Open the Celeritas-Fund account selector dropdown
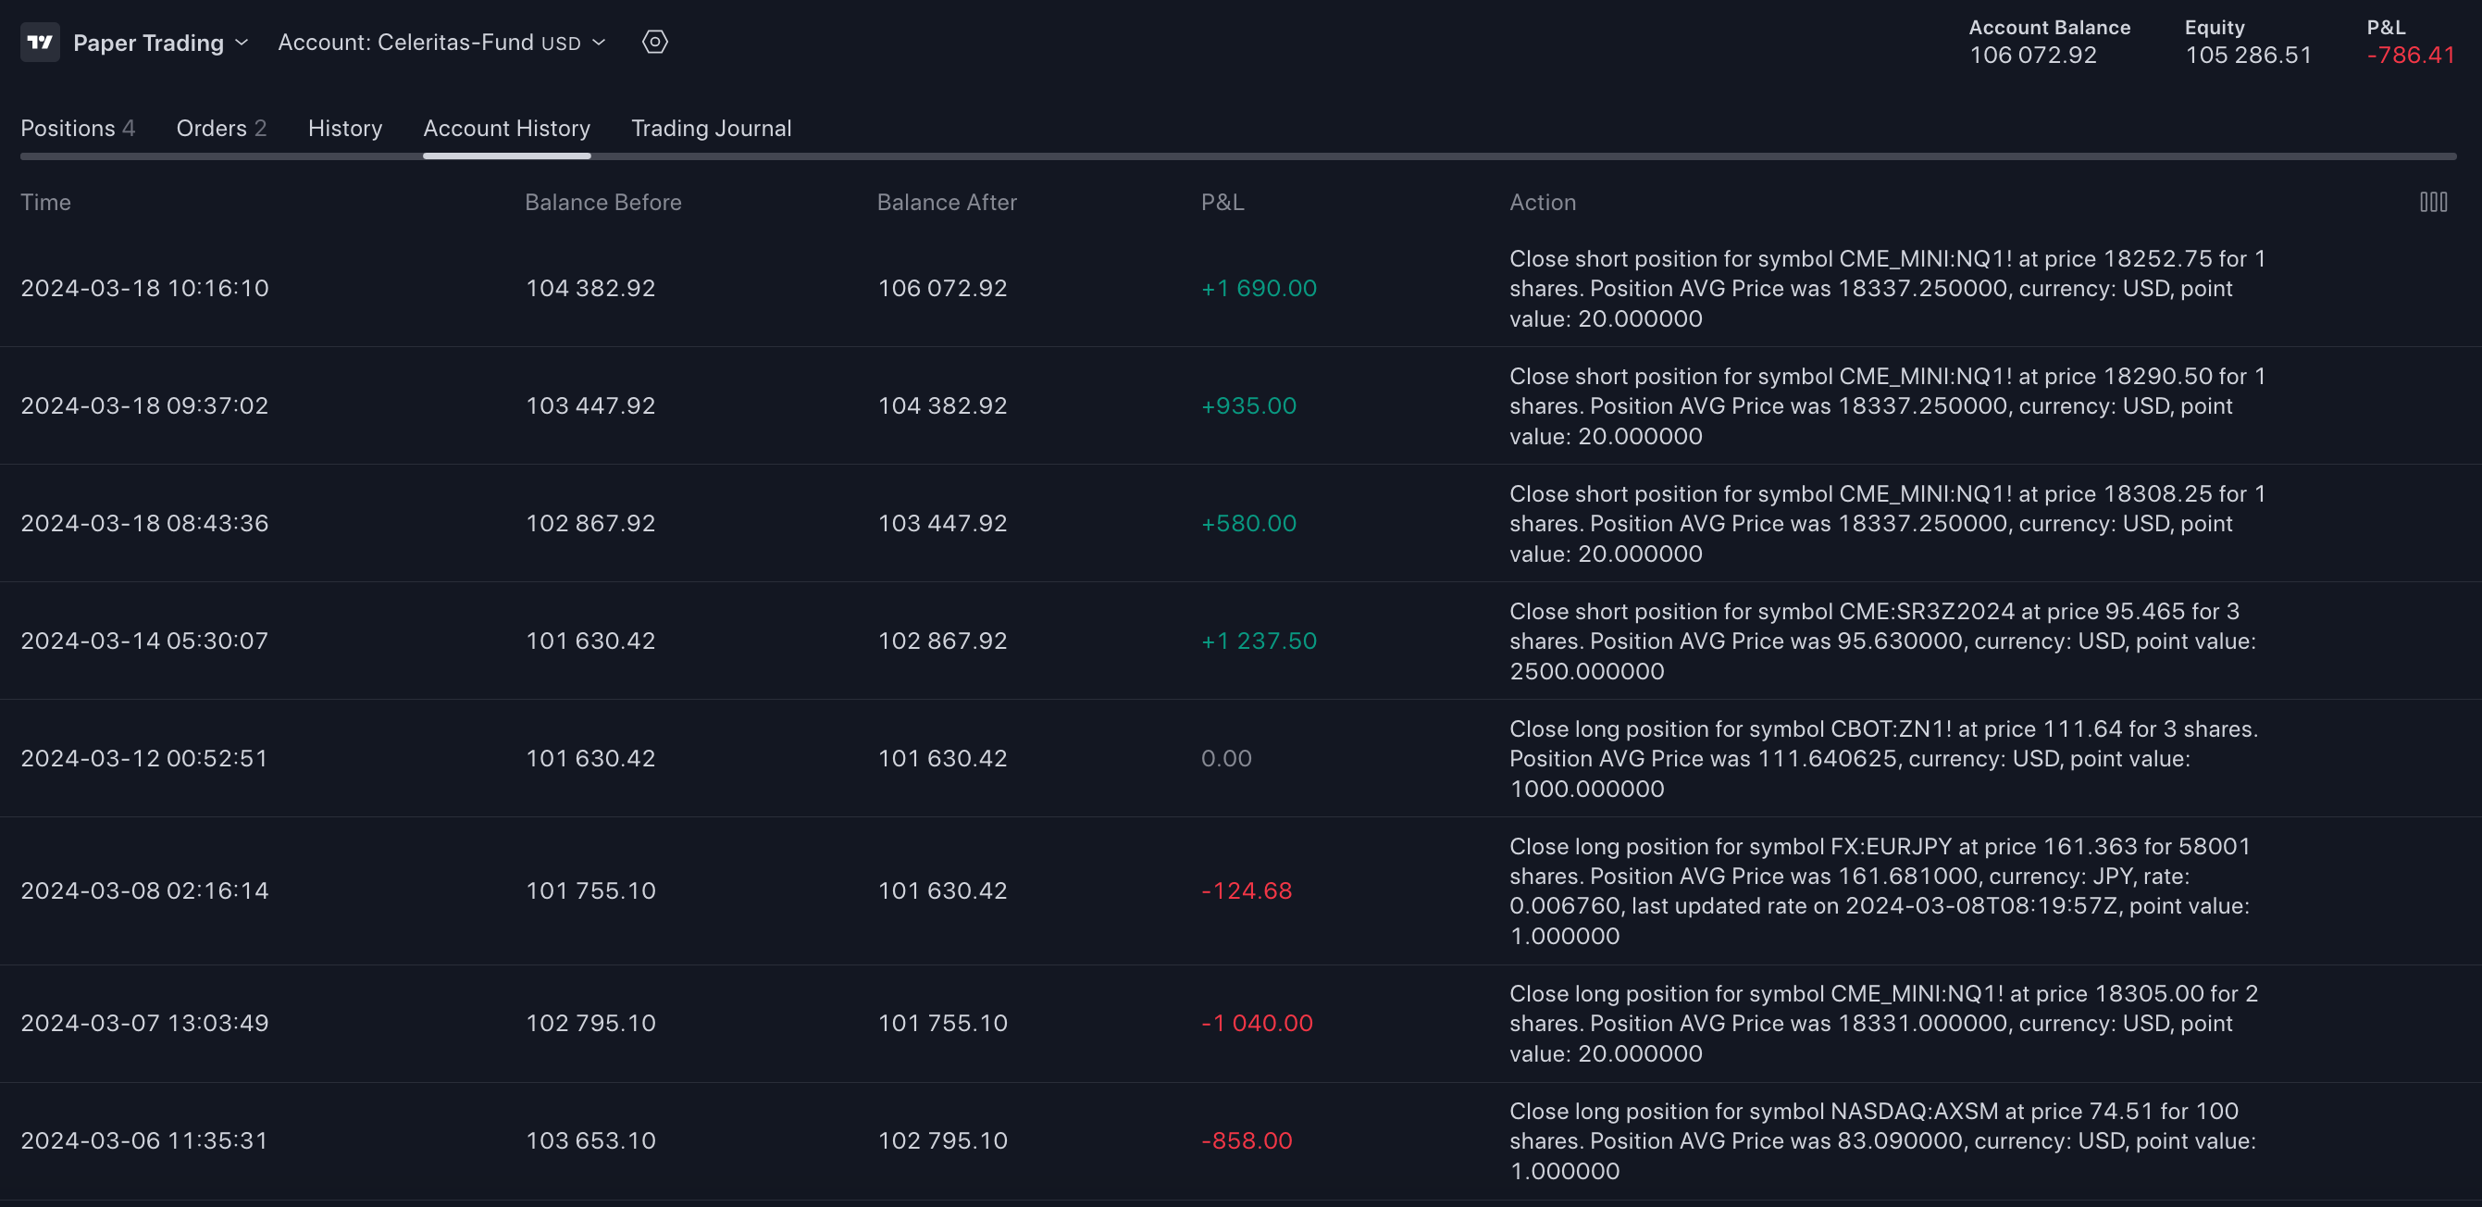Image resolution: width=2482 pixels, height=1207 pixels. tap(441, 43)
